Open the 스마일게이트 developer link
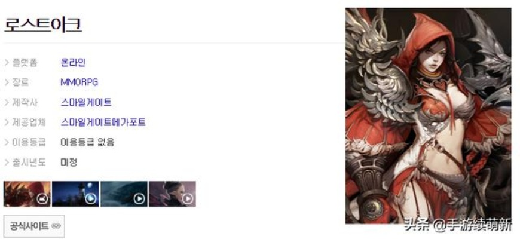 [86, 102]
